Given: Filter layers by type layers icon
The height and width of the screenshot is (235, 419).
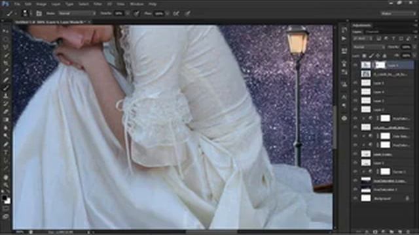Looking at the screenshot, I should pos(393,39).
